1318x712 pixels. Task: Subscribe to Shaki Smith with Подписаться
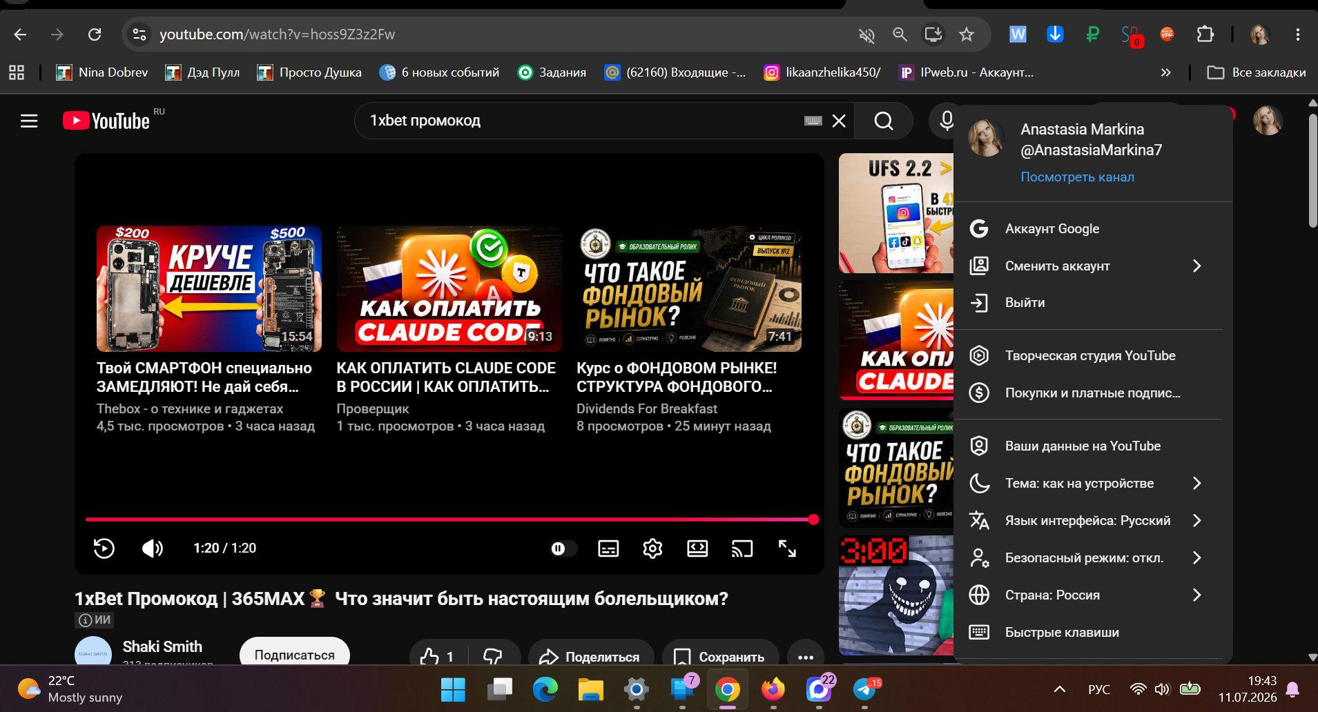295,654
